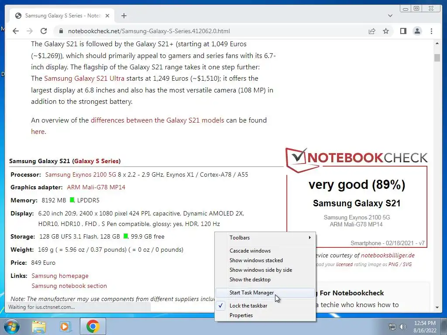Click page scrollbar up arrow
Viewport: 447px width, 335px height.
click(437, 44)
